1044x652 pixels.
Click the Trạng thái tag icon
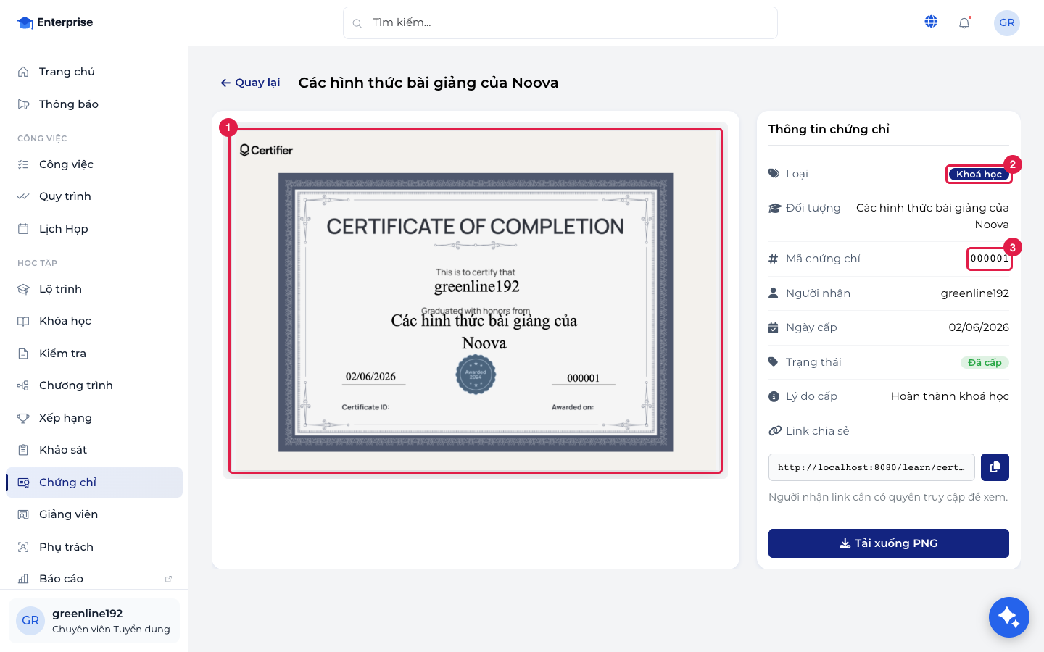[x=774, y=362]
